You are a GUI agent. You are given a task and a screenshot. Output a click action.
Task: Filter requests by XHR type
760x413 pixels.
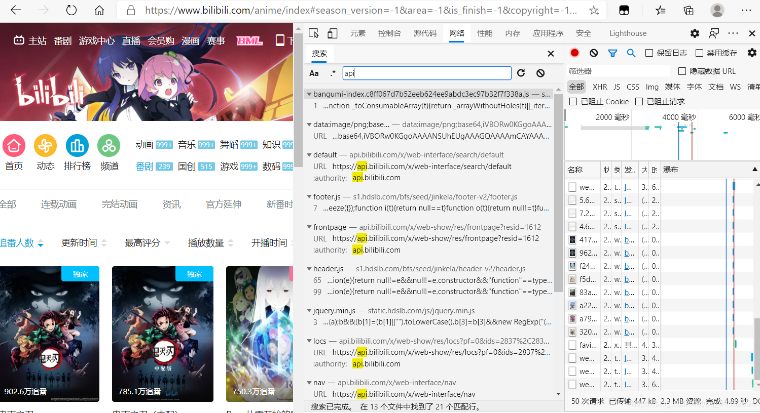coord(600,87)
